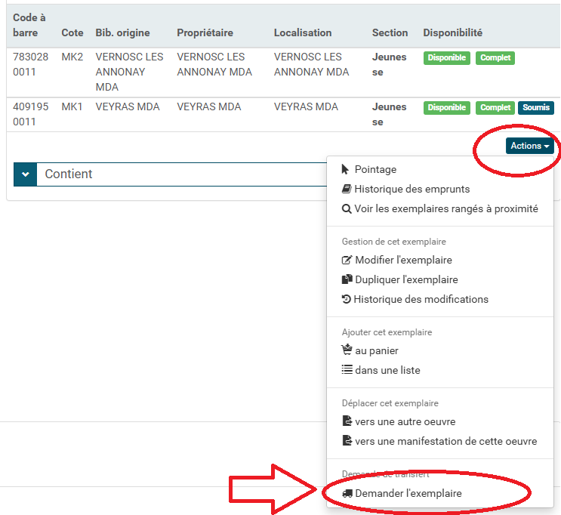Screen dimensions: 561x515
Task: Open the Actions dropdown button
Action: [529, 146]
